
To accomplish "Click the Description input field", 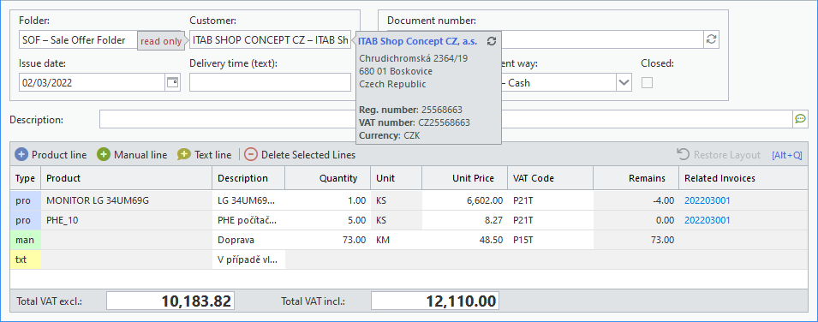I will pyautogui.click(x=446, y=119).
